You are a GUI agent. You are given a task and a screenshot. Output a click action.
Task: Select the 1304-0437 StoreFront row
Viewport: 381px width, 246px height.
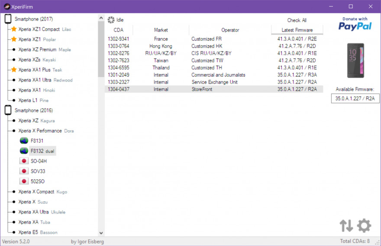click(214, 89)
